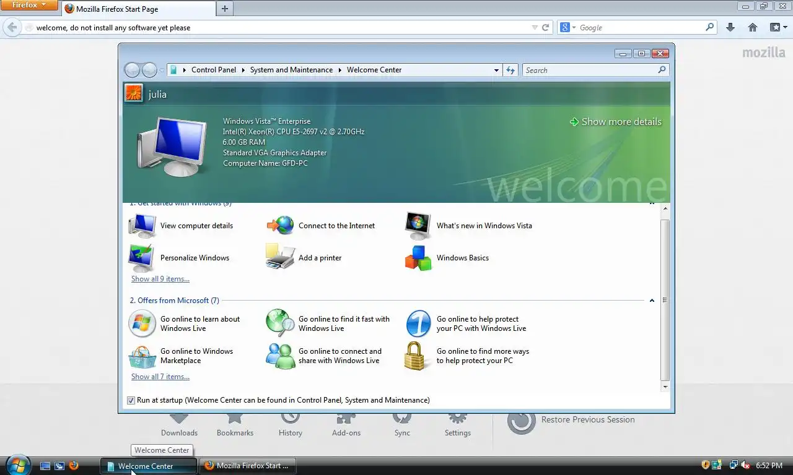
Task: Select the Personalize Windows item
Action: pos(179,258)
